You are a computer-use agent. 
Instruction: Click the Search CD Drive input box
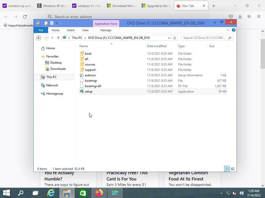(x=204, y=38)
